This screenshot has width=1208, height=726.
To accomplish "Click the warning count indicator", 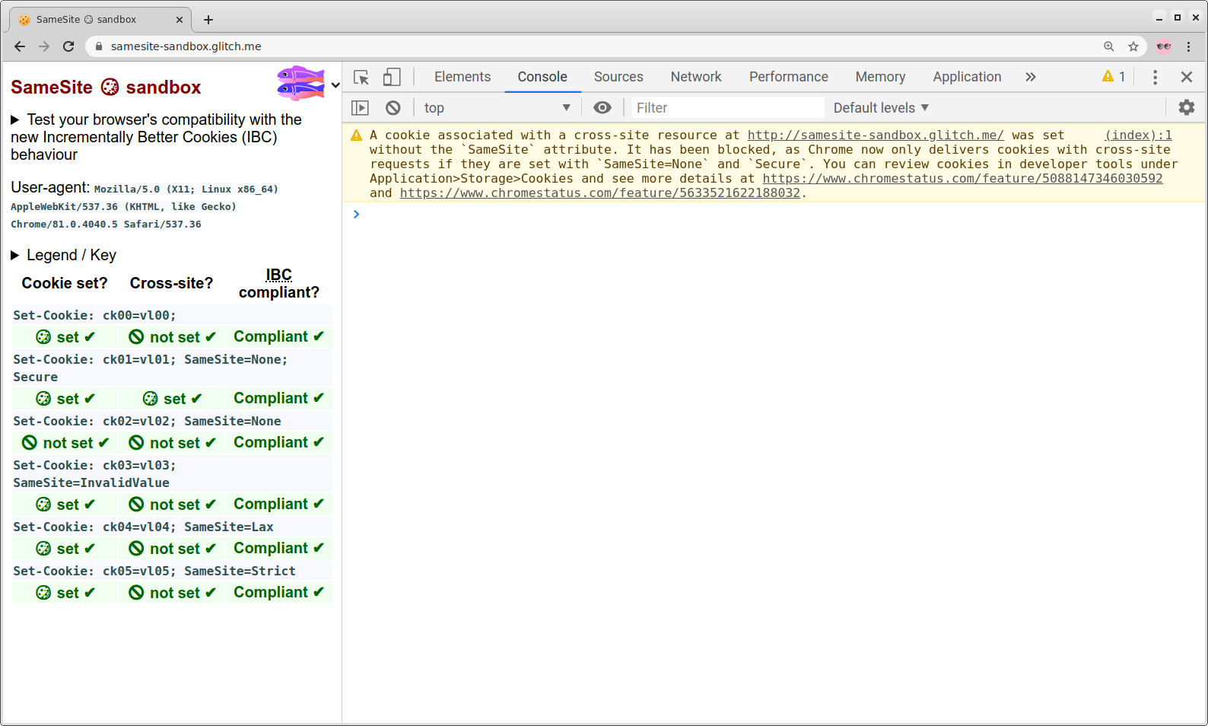I will coord(1114,77).
